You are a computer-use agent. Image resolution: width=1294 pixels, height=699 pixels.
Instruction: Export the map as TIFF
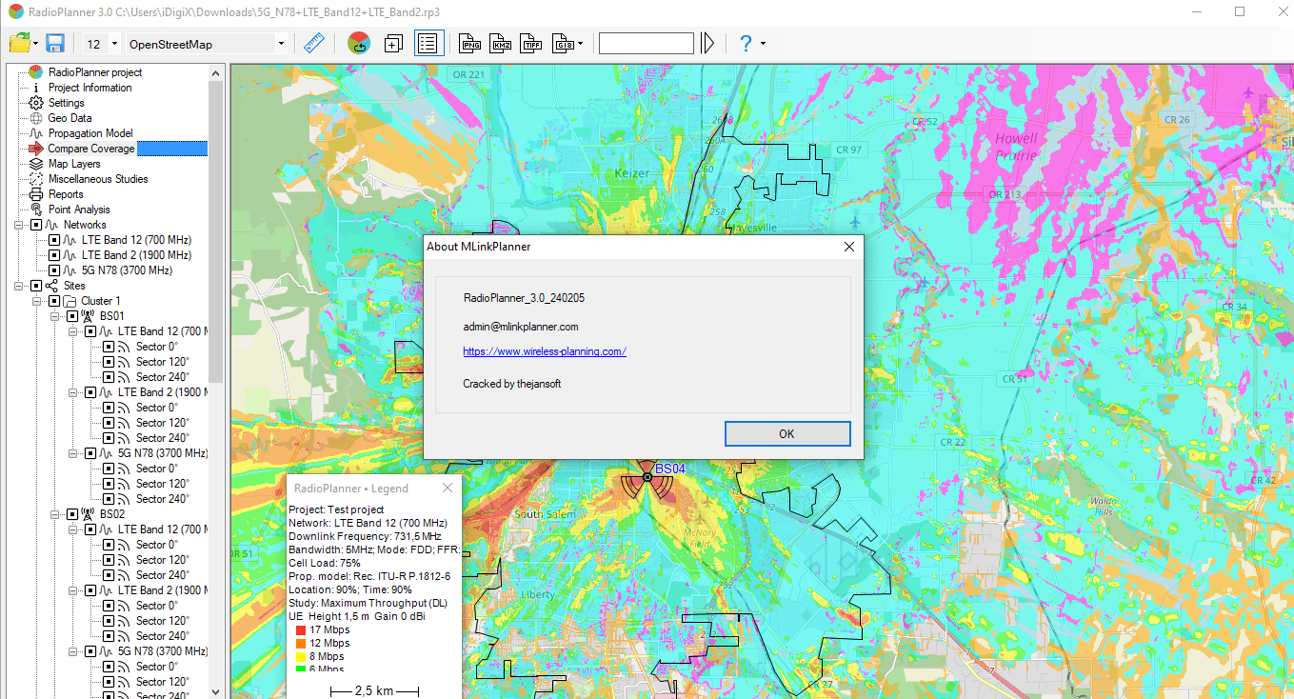click(x=532, y=44)
